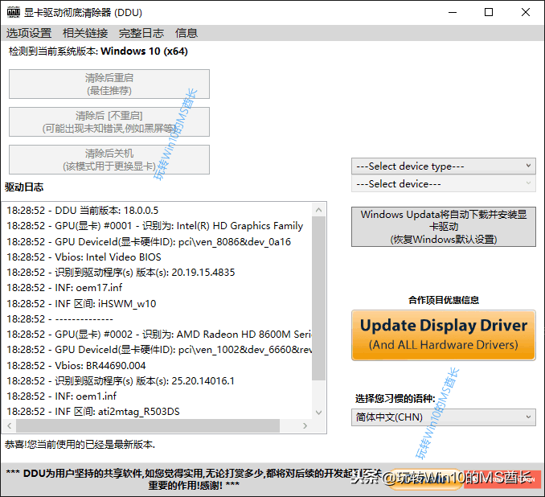Open the 选项设置 menu

coord(29,33)
